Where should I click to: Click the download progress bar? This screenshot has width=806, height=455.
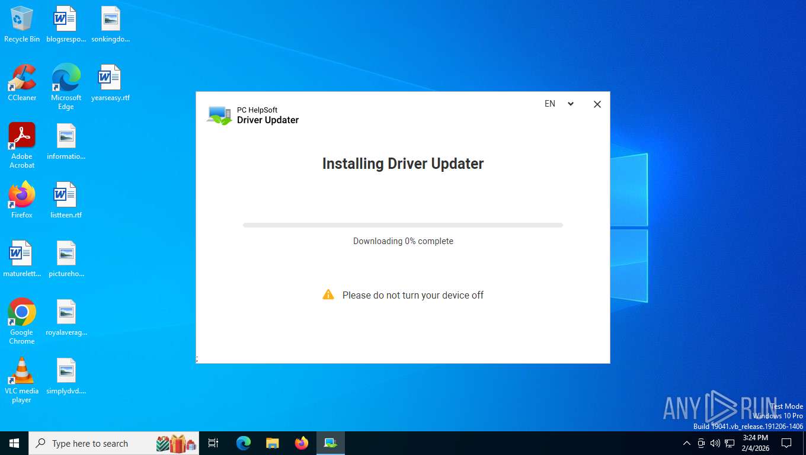(x=403, y=225)
